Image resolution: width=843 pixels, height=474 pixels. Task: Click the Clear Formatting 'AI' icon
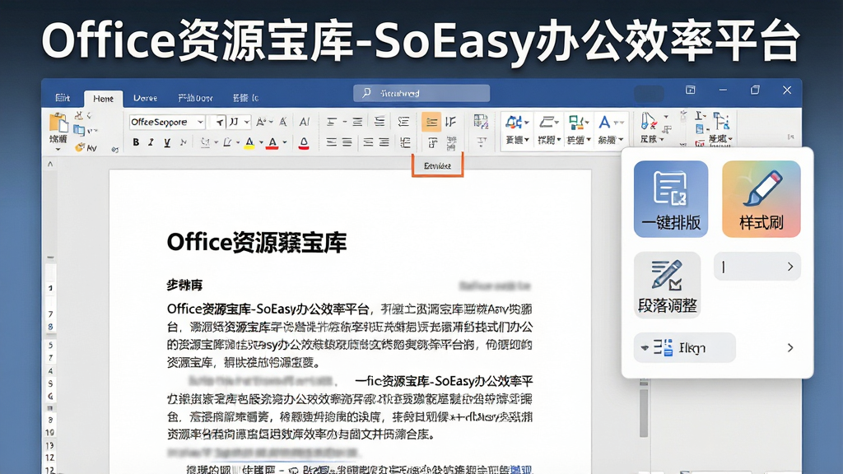[x=305, y=122]
